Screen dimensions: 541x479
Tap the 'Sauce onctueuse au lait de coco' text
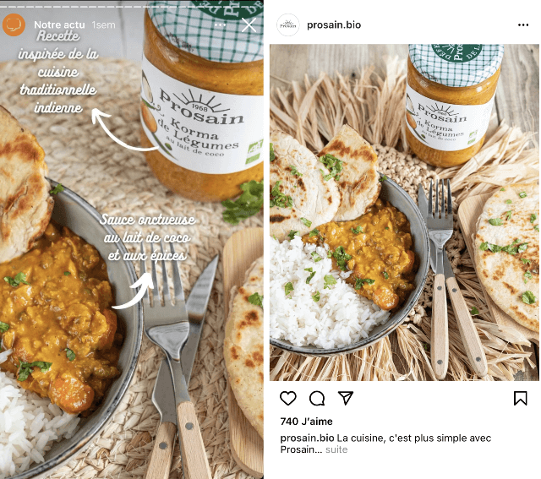pos(148,237)
